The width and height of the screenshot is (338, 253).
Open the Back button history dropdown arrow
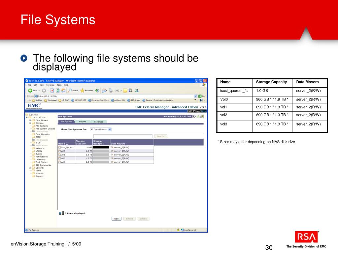coord(39,91)
